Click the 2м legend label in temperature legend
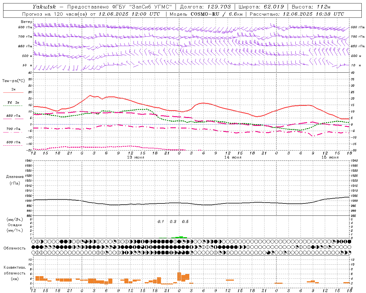 (13, 90)
